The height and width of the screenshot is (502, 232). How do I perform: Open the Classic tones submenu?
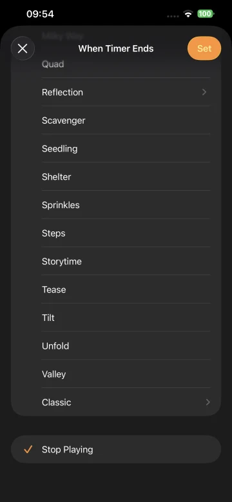point(116,402)
